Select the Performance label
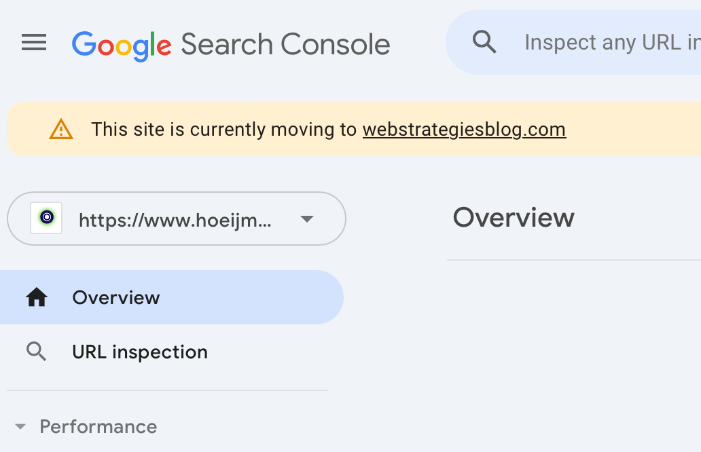701x452 pixels. coord(98,426)
